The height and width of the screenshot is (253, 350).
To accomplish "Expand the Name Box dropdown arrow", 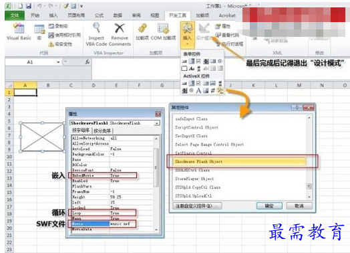I will pyautogui.click(x=58, y=62).
